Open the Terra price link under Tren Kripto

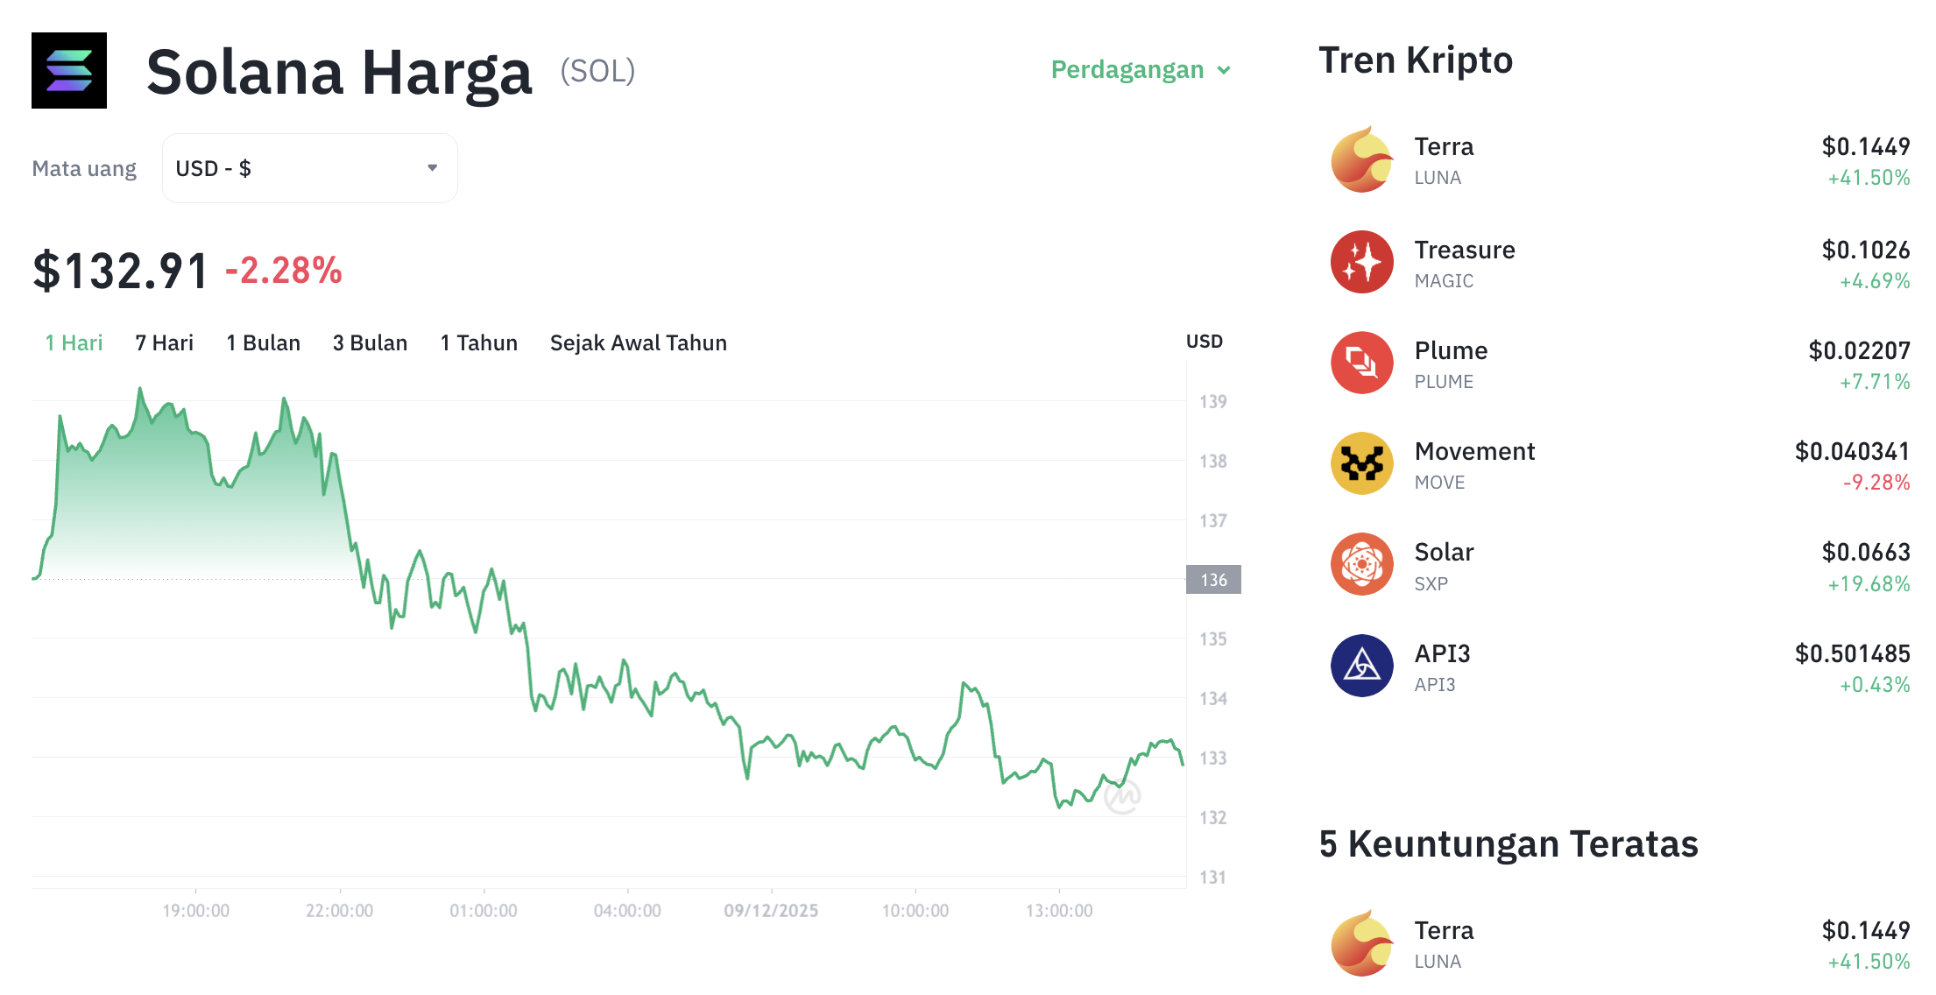click(x=1865, y=147)
